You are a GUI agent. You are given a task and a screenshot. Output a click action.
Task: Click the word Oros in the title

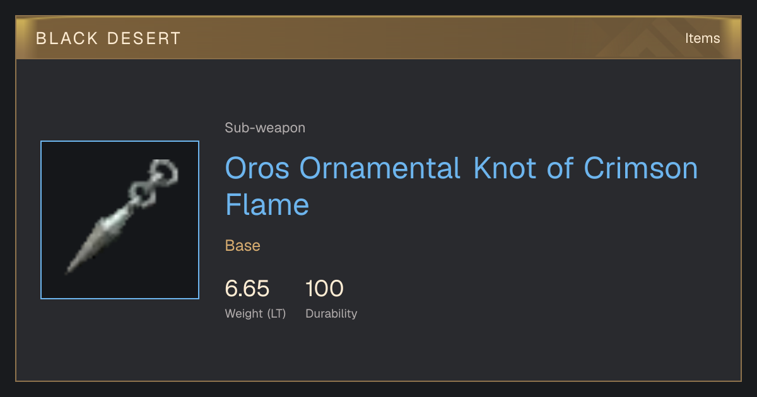[x=258, y=168]
